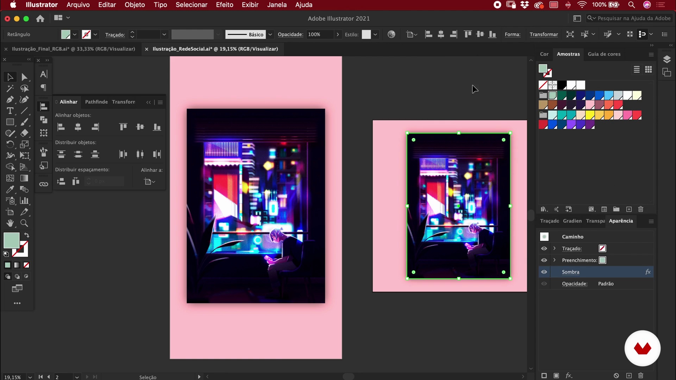The image size is (676, 380).
Task: Open Estilo graphic style dropdown
Action: [x=375, y=34]
